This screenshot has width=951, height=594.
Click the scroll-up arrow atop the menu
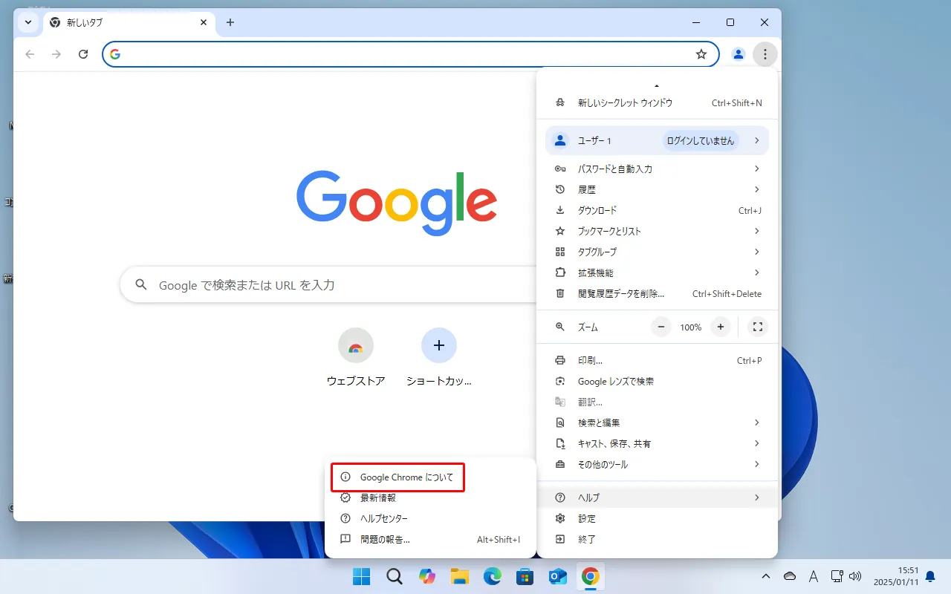click(x=657, y=86)
